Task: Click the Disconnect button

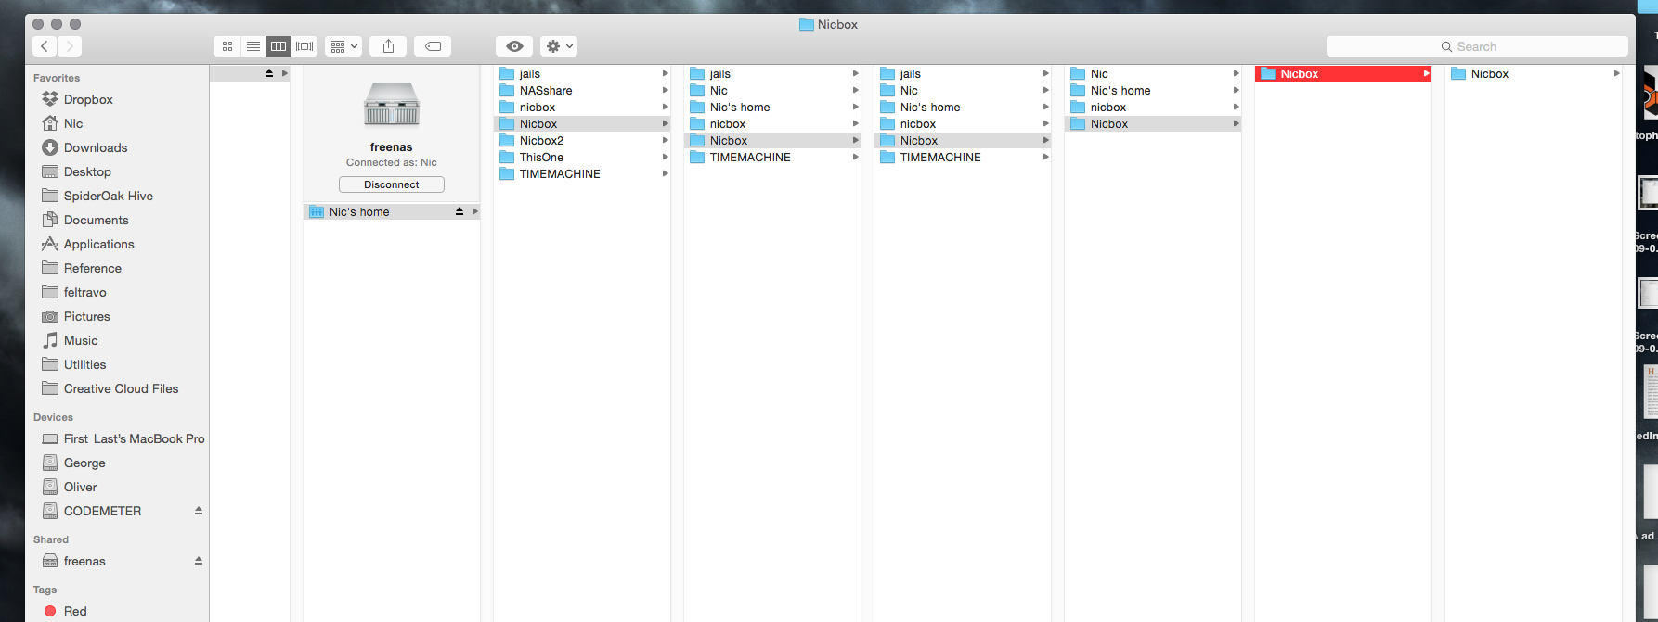Action: [391, 184]
